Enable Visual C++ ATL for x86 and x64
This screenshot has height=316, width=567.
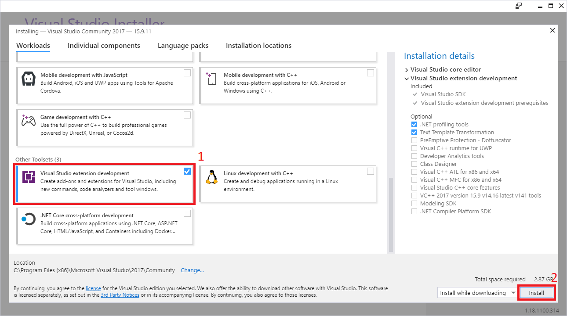click(414, 172)
